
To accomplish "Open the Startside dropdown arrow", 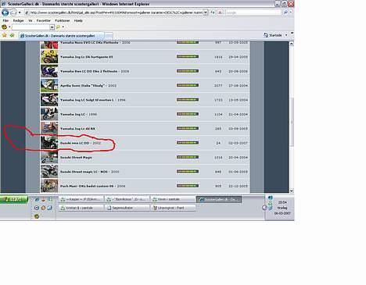I will tap(286, 35).
